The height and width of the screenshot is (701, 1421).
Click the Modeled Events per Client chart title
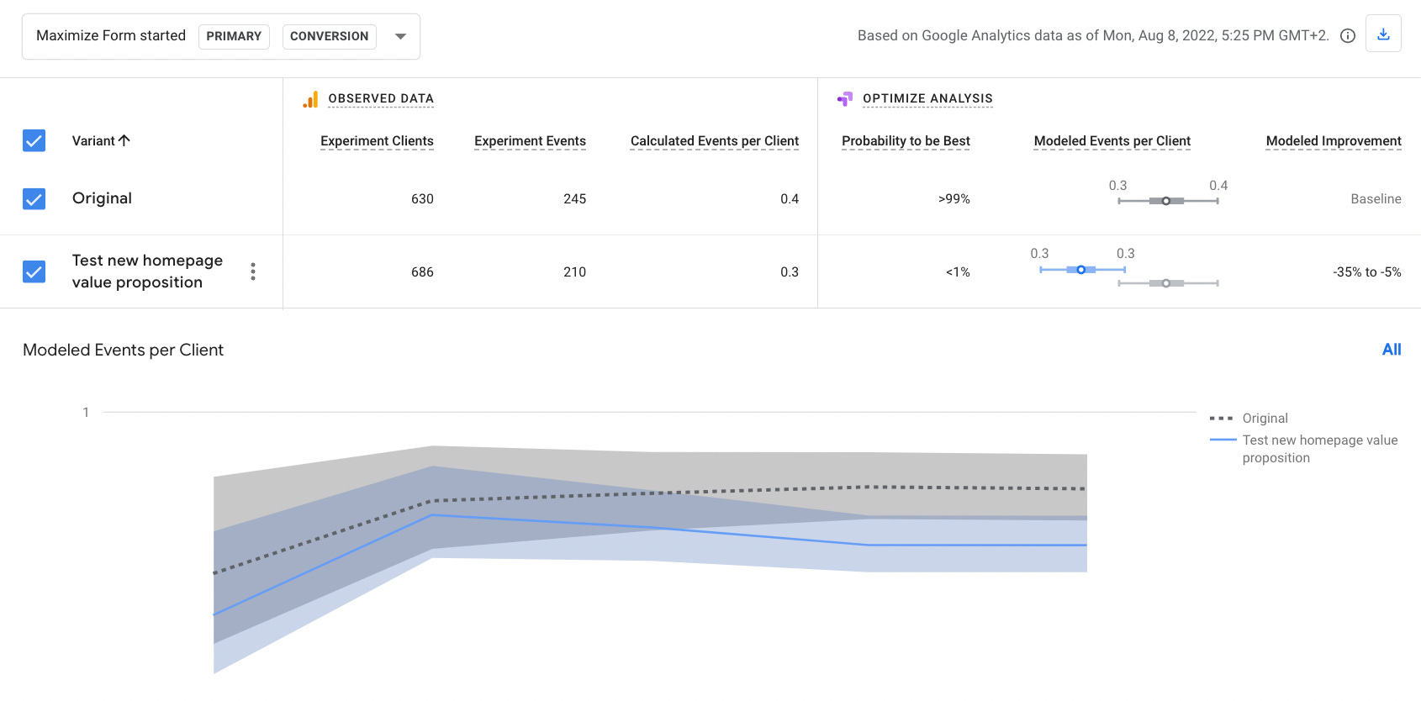pyautogui.click(x=123, y=350)
